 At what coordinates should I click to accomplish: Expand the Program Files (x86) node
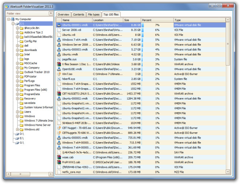17,90
